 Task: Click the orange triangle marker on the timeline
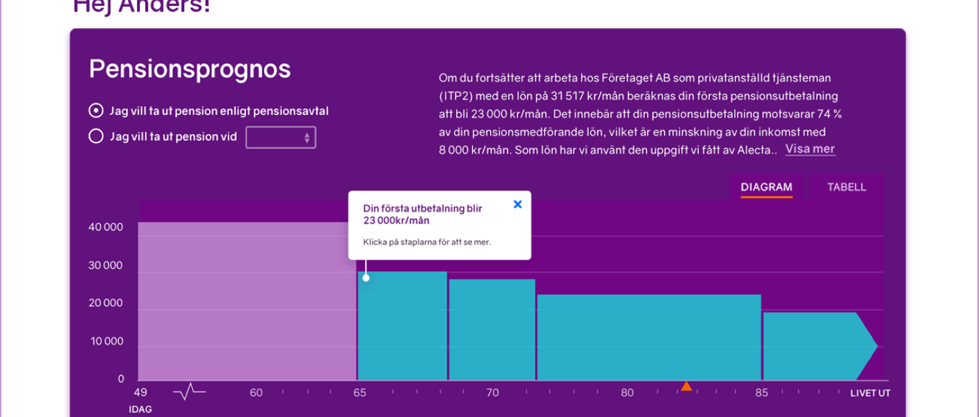click(x=687, y=385)
